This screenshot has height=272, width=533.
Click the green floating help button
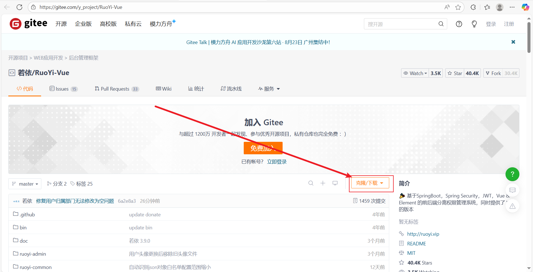click(x=512, y=174)
